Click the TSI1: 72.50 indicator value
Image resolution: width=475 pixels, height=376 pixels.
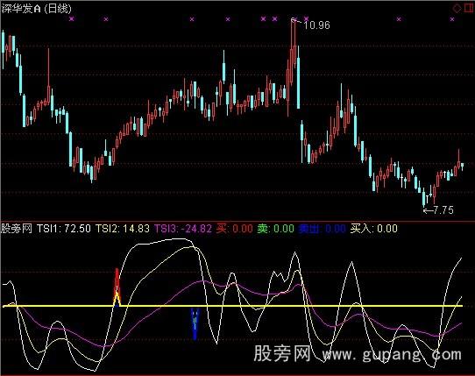pyautogui.click(x=64, y=229)
